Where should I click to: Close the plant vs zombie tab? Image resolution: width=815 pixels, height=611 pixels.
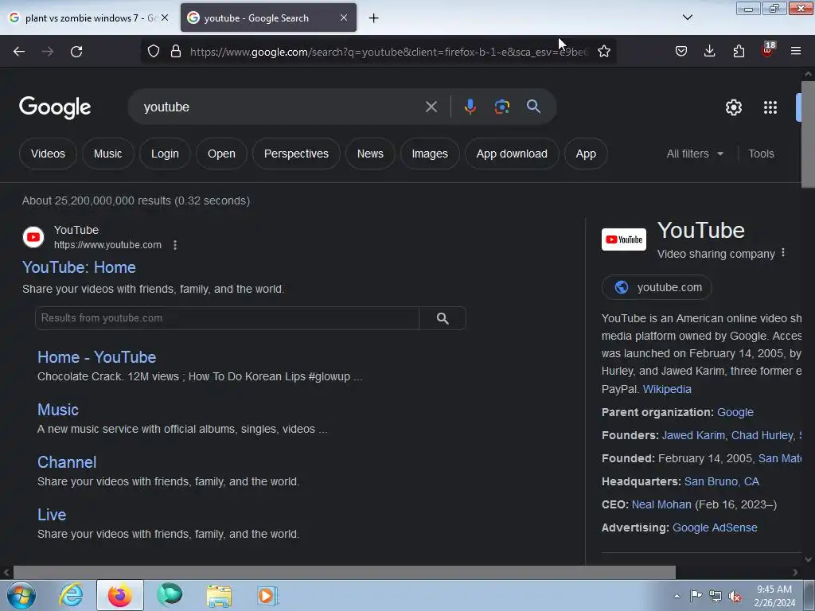pos(165,18)
